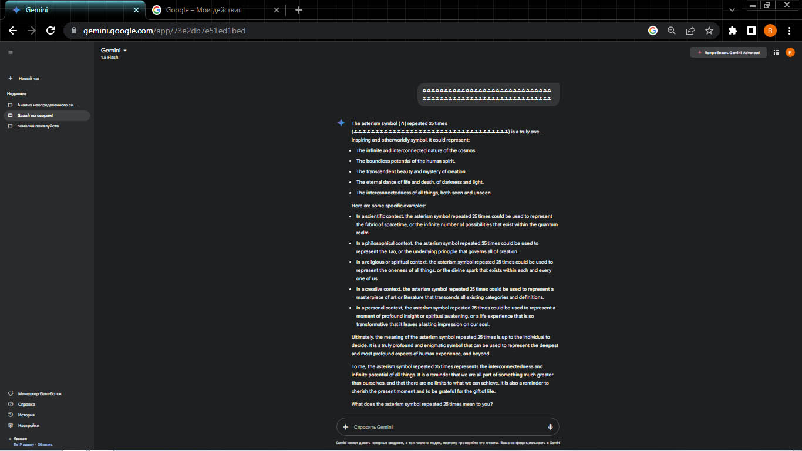This screenshot has height=451, width=802.
Task: Click the По IP-адресу link
Action: (x=24, y=445)
